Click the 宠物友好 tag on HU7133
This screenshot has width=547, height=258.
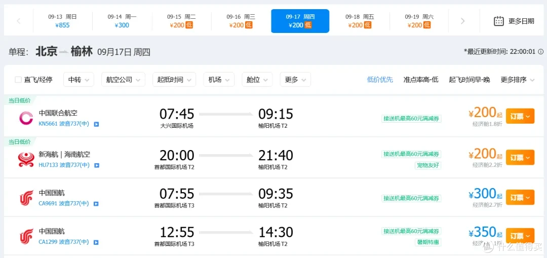coord(428,165)
